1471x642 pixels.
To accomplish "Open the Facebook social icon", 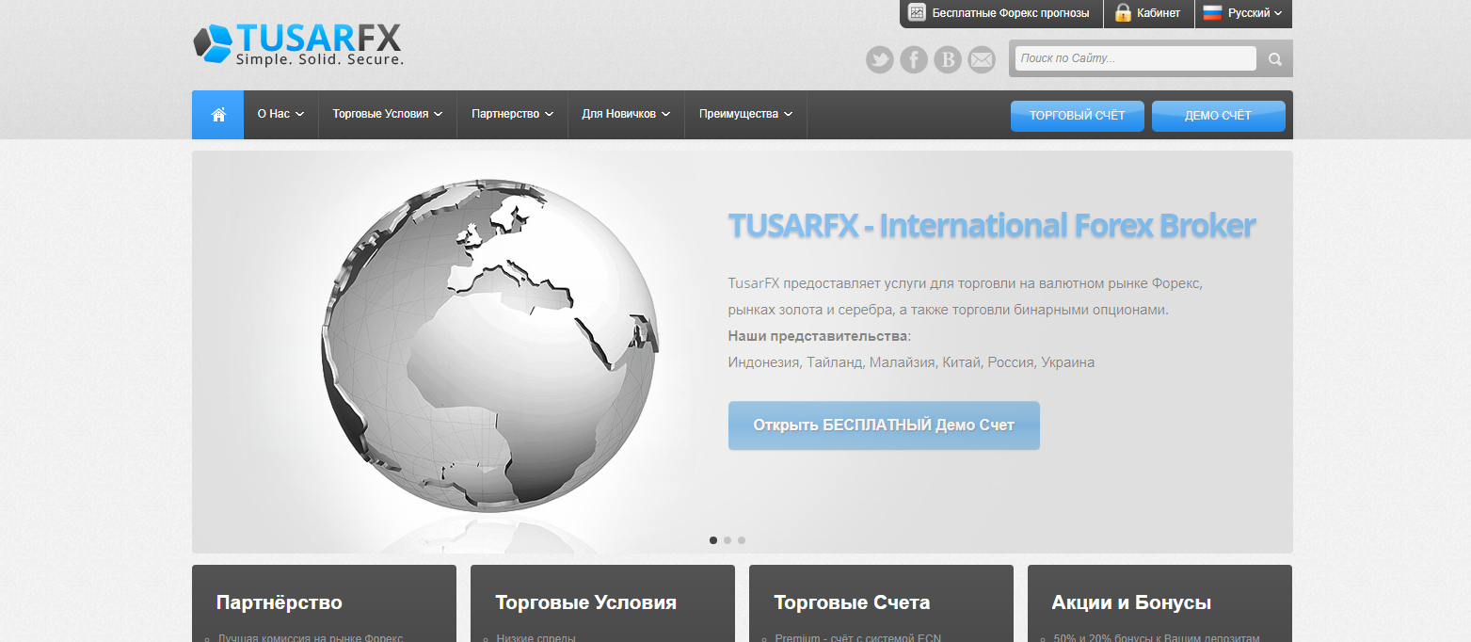I will coord(913,60).
